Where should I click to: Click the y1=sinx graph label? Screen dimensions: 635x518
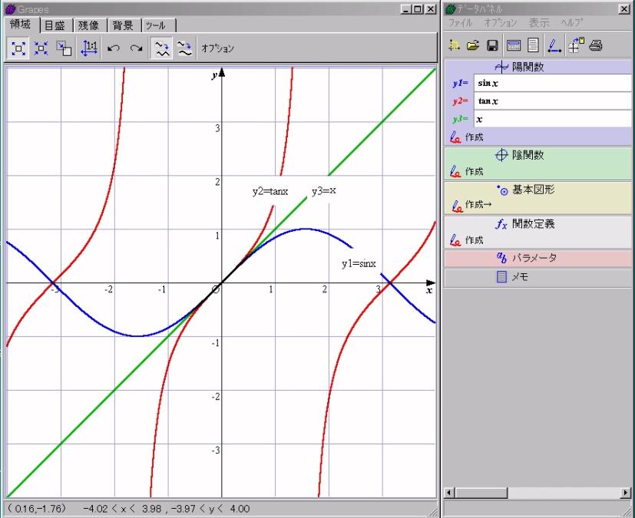(x=359, y=264)
